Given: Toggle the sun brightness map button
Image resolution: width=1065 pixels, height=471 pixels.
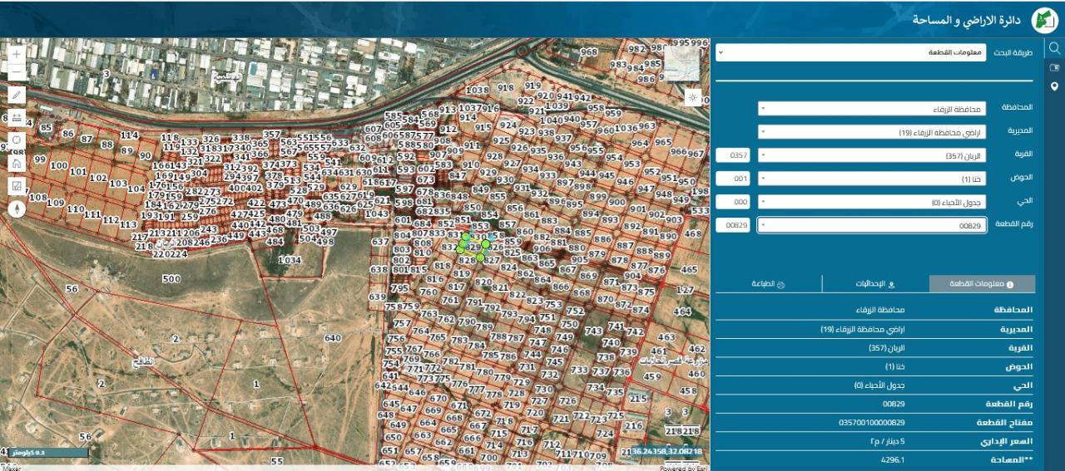Looking at the screenshot, I should point(692,97).
